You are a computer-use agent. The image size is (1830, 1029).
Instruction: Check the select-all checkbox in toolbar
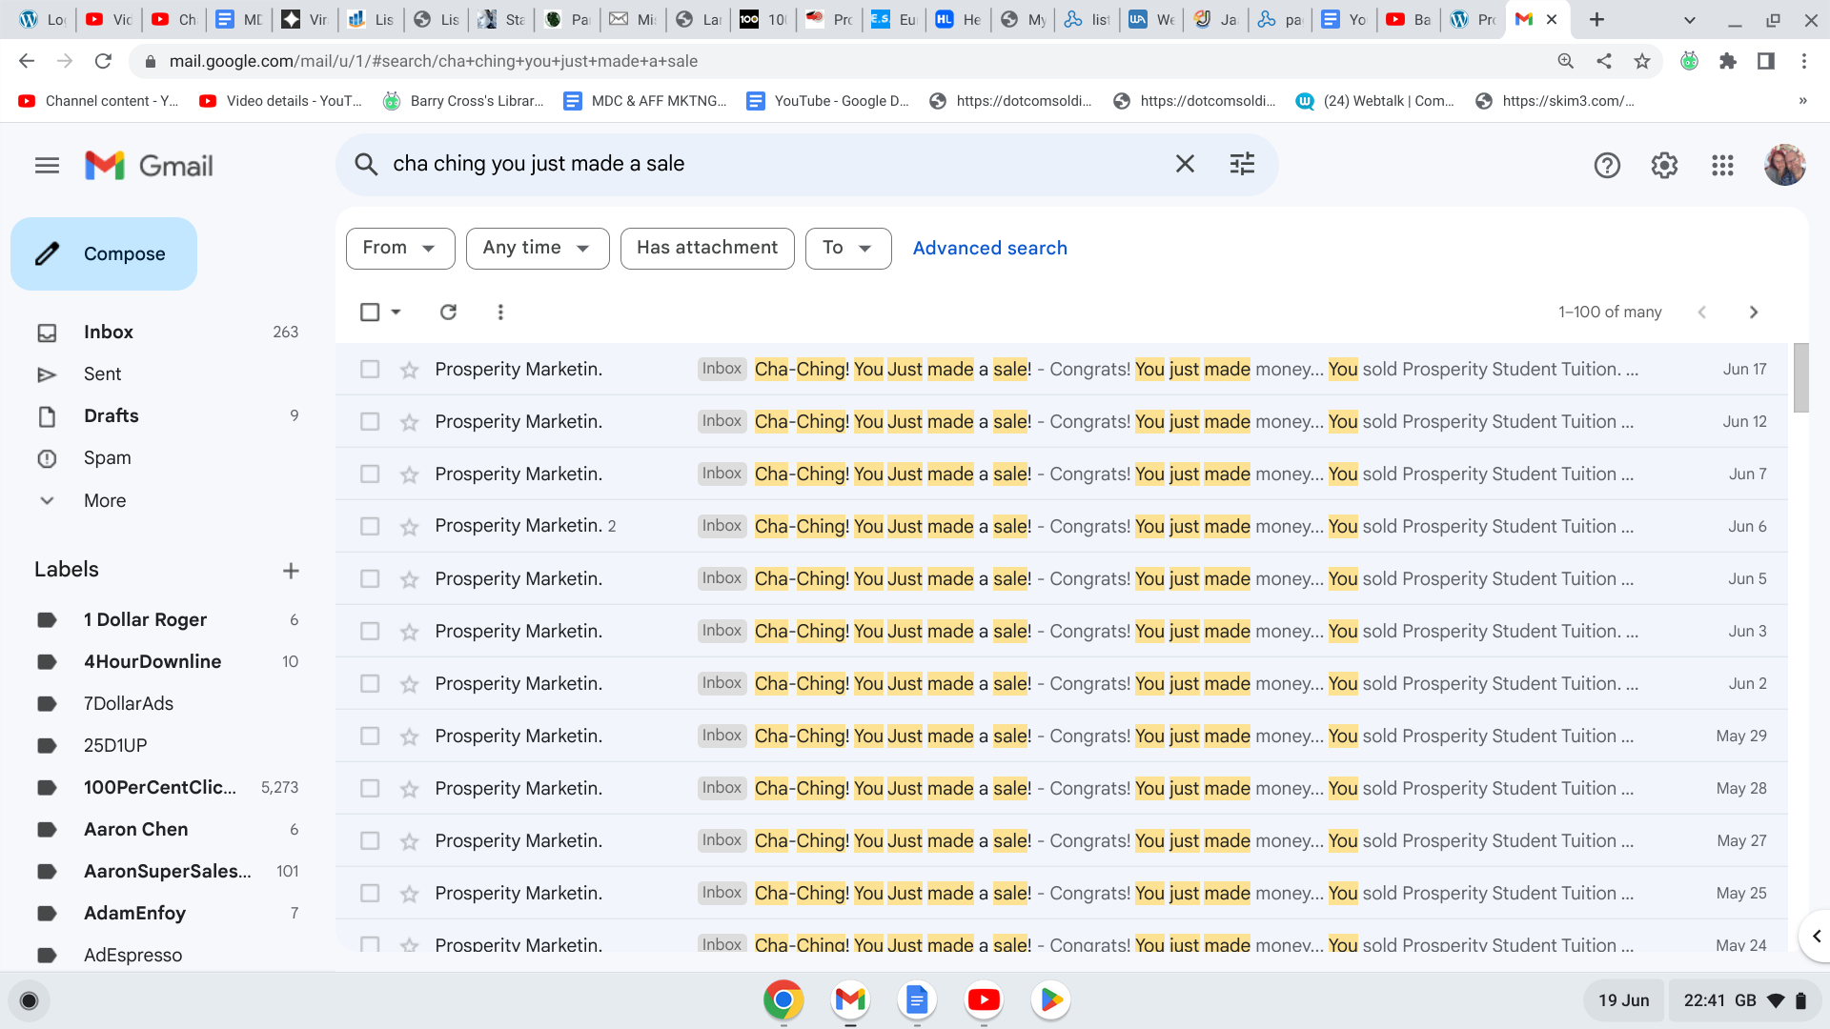370,312
